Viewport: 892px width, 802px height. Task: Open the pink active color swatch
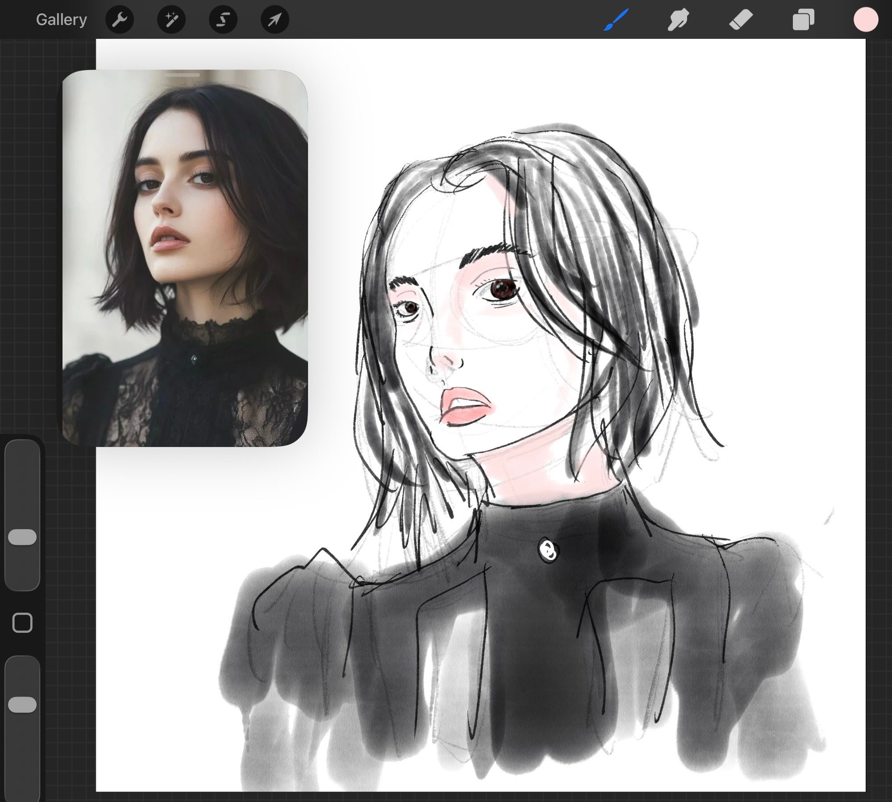pos(866,20)
